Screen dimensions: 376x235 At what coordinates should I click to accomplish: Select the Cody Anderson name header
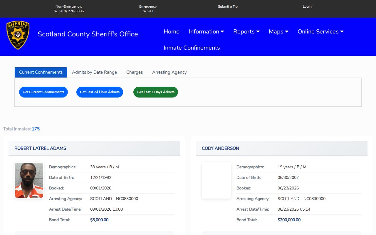pyautogui.click(x=282, y=148)
